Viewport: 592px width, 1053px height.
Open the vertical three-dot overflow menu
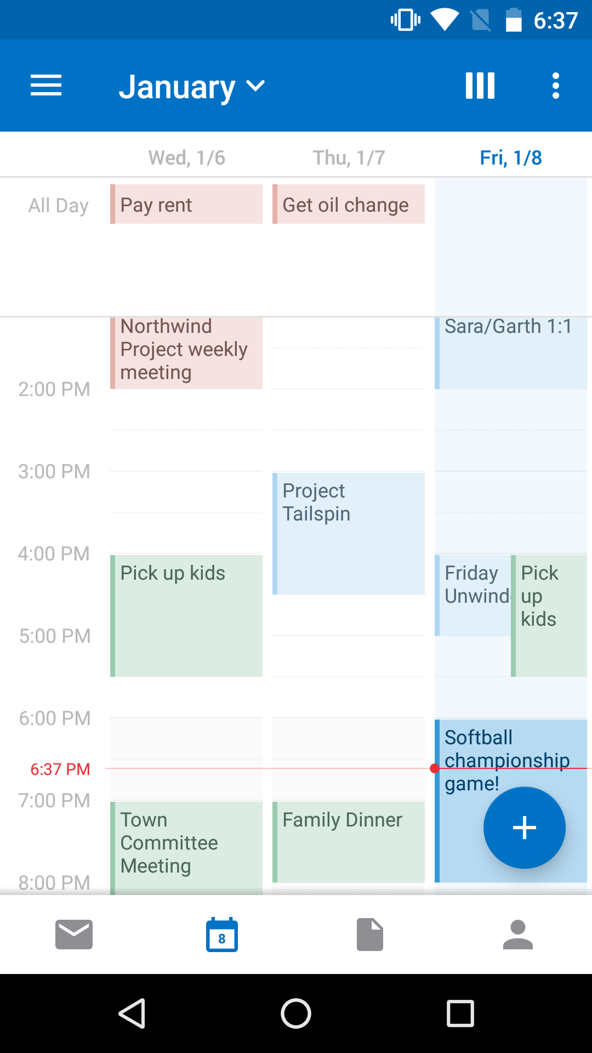(556, 86)
